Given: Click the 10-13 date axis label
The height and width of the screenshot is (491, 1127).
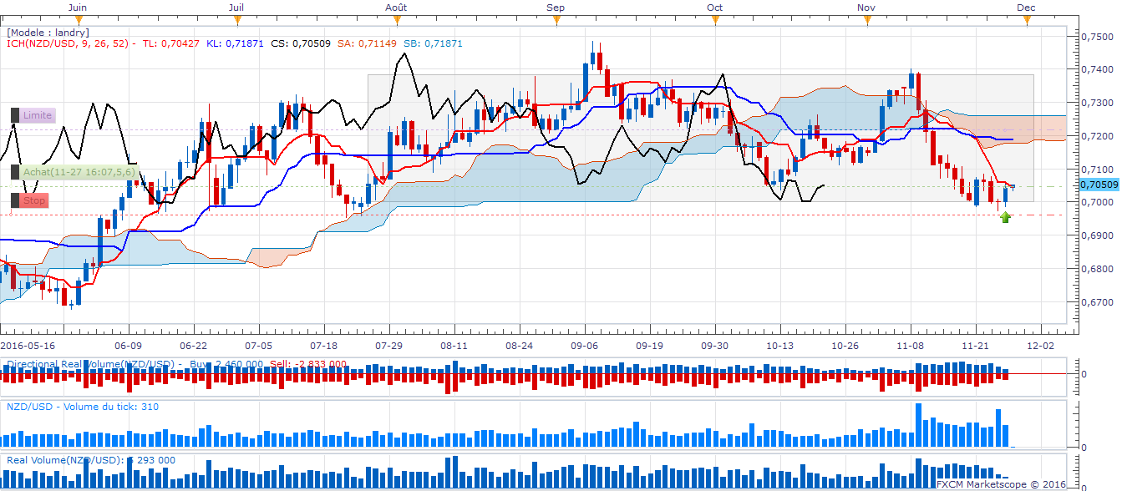Looking at the screenshot, I should (779, 346).
